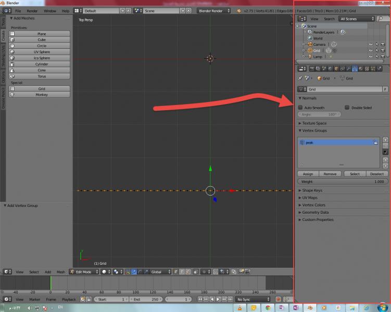Screen dimensions: 391x312
Task: Select the translate manipulator arrow icon
Action: [x=134, y=271]
